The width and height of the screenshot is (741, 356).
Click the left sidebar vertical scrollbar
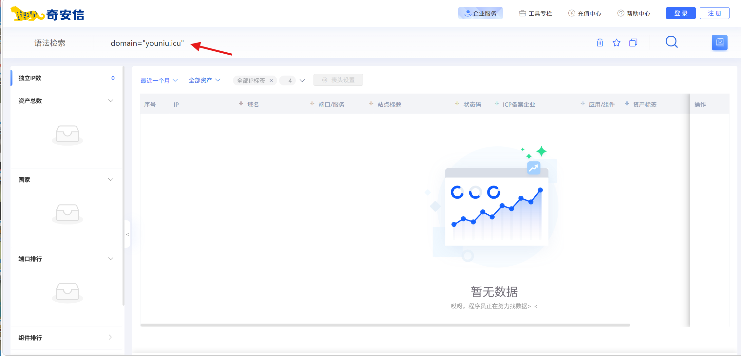[x=123, y=186]
